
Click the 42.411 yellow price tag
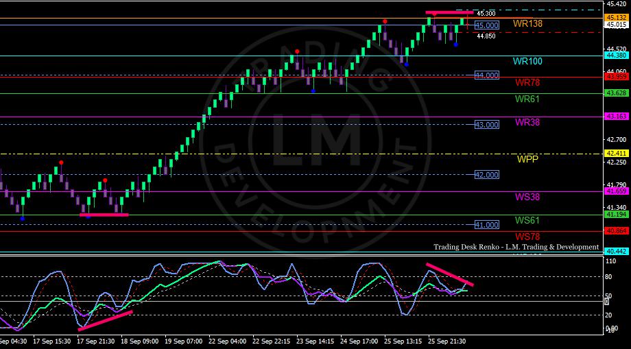pyautogui.click(x=616, y=153)
